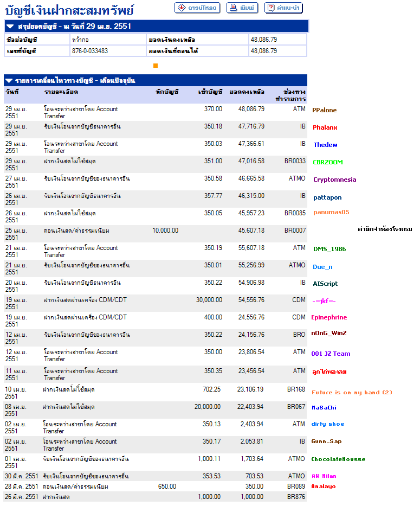Viewport: 420px width, 506px height.
Task: Click the download button at top
Action: tap(197, 8)
